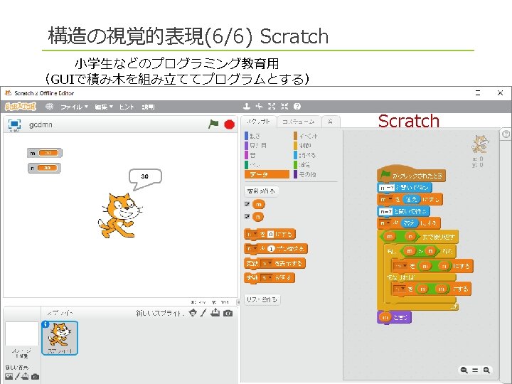512x384 pixels.
Task: Open the ヒント menu item
Action: (127, 107)
